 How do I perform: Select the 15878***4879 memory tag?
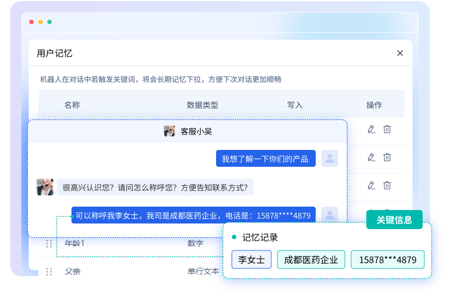(387, 259)
